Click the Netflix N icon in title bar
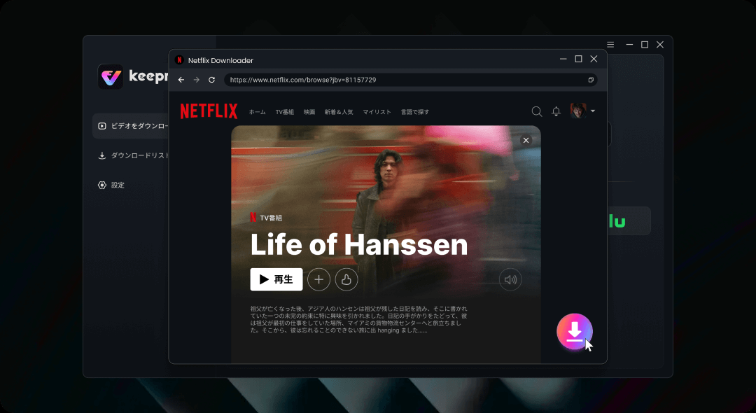Screen dimensions: 756x413 click(179, 59)
